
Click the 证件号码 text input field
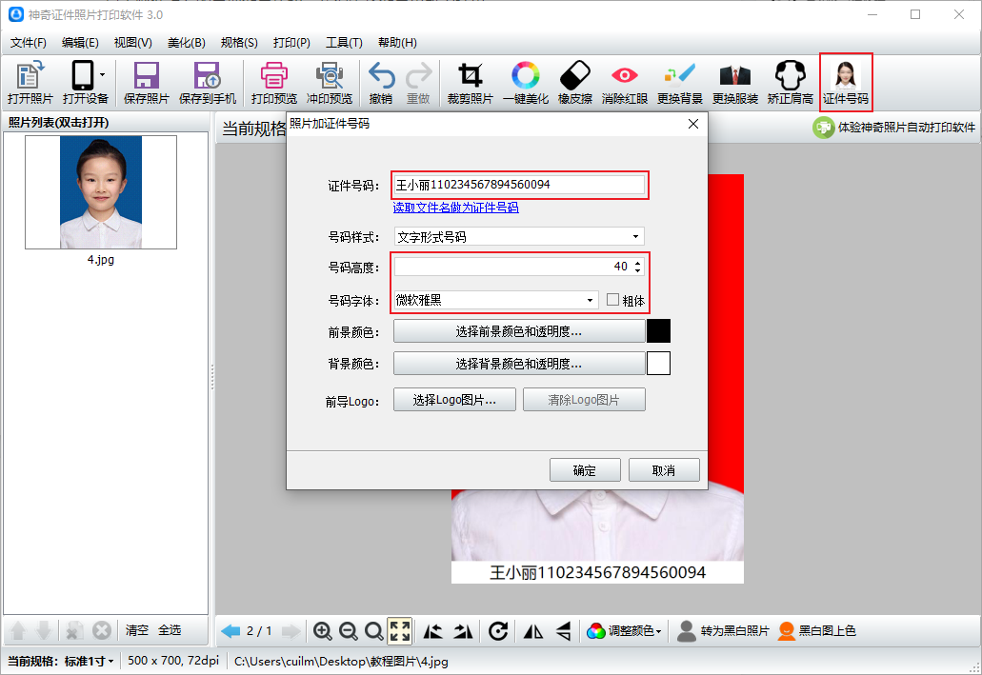(x=519, y=185)
